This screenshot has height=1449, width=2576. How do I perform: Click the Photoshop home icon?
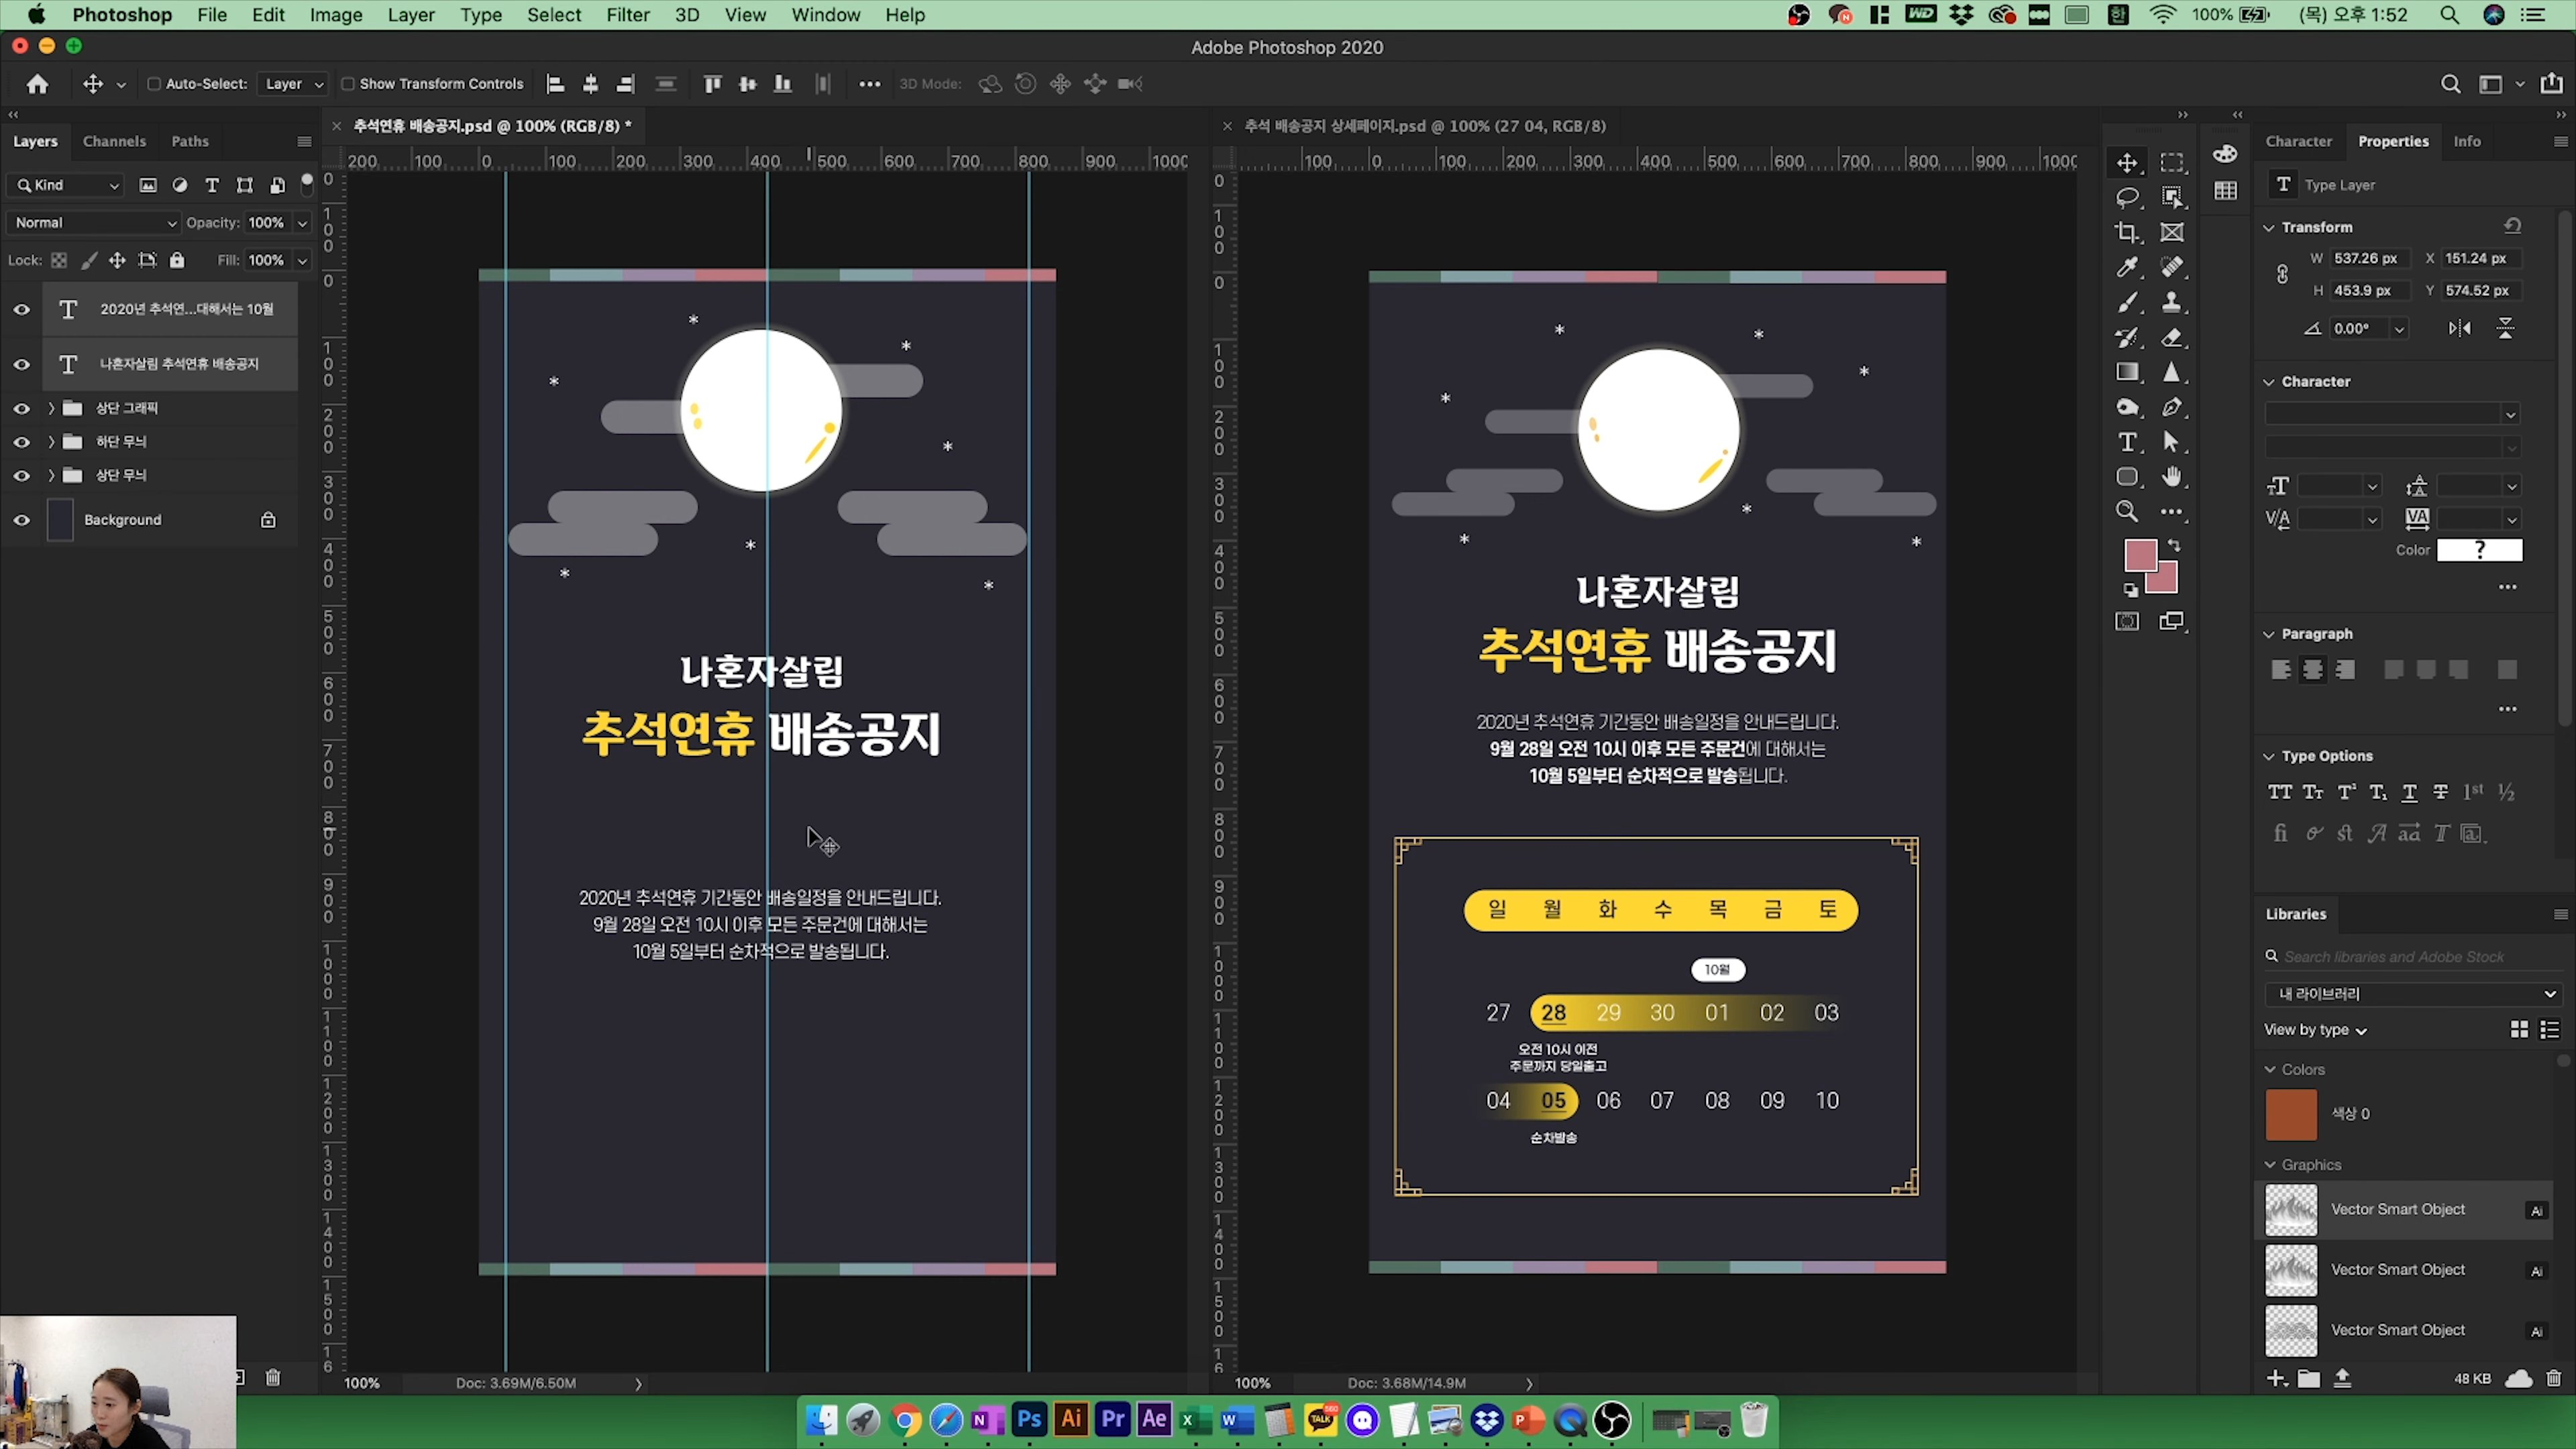pyautogui.click(x=37, y=84)
